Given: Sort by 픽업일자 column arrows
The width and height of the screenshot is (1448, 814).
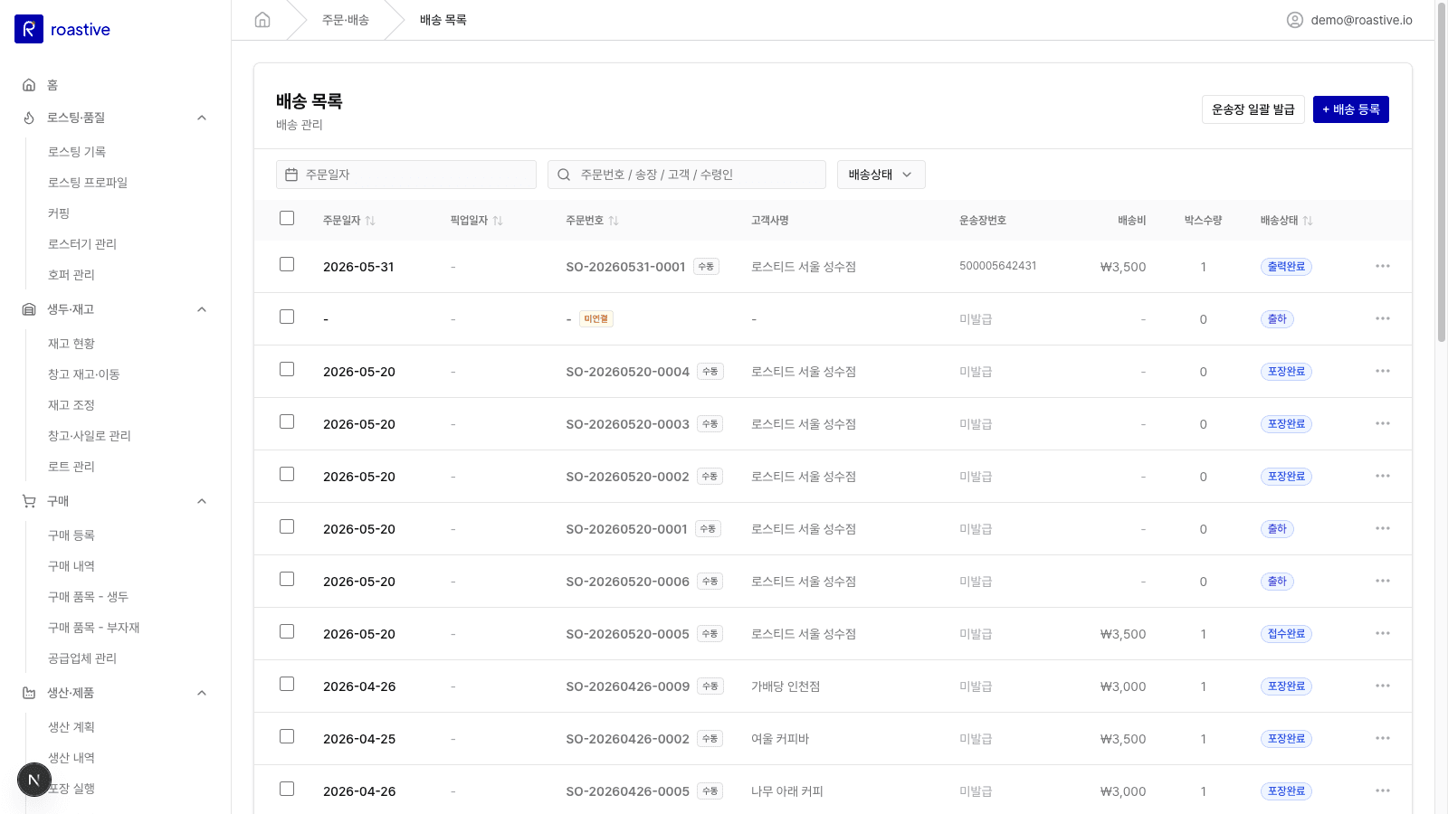Looking at the screenshot, I should click(x=498, y=221).
